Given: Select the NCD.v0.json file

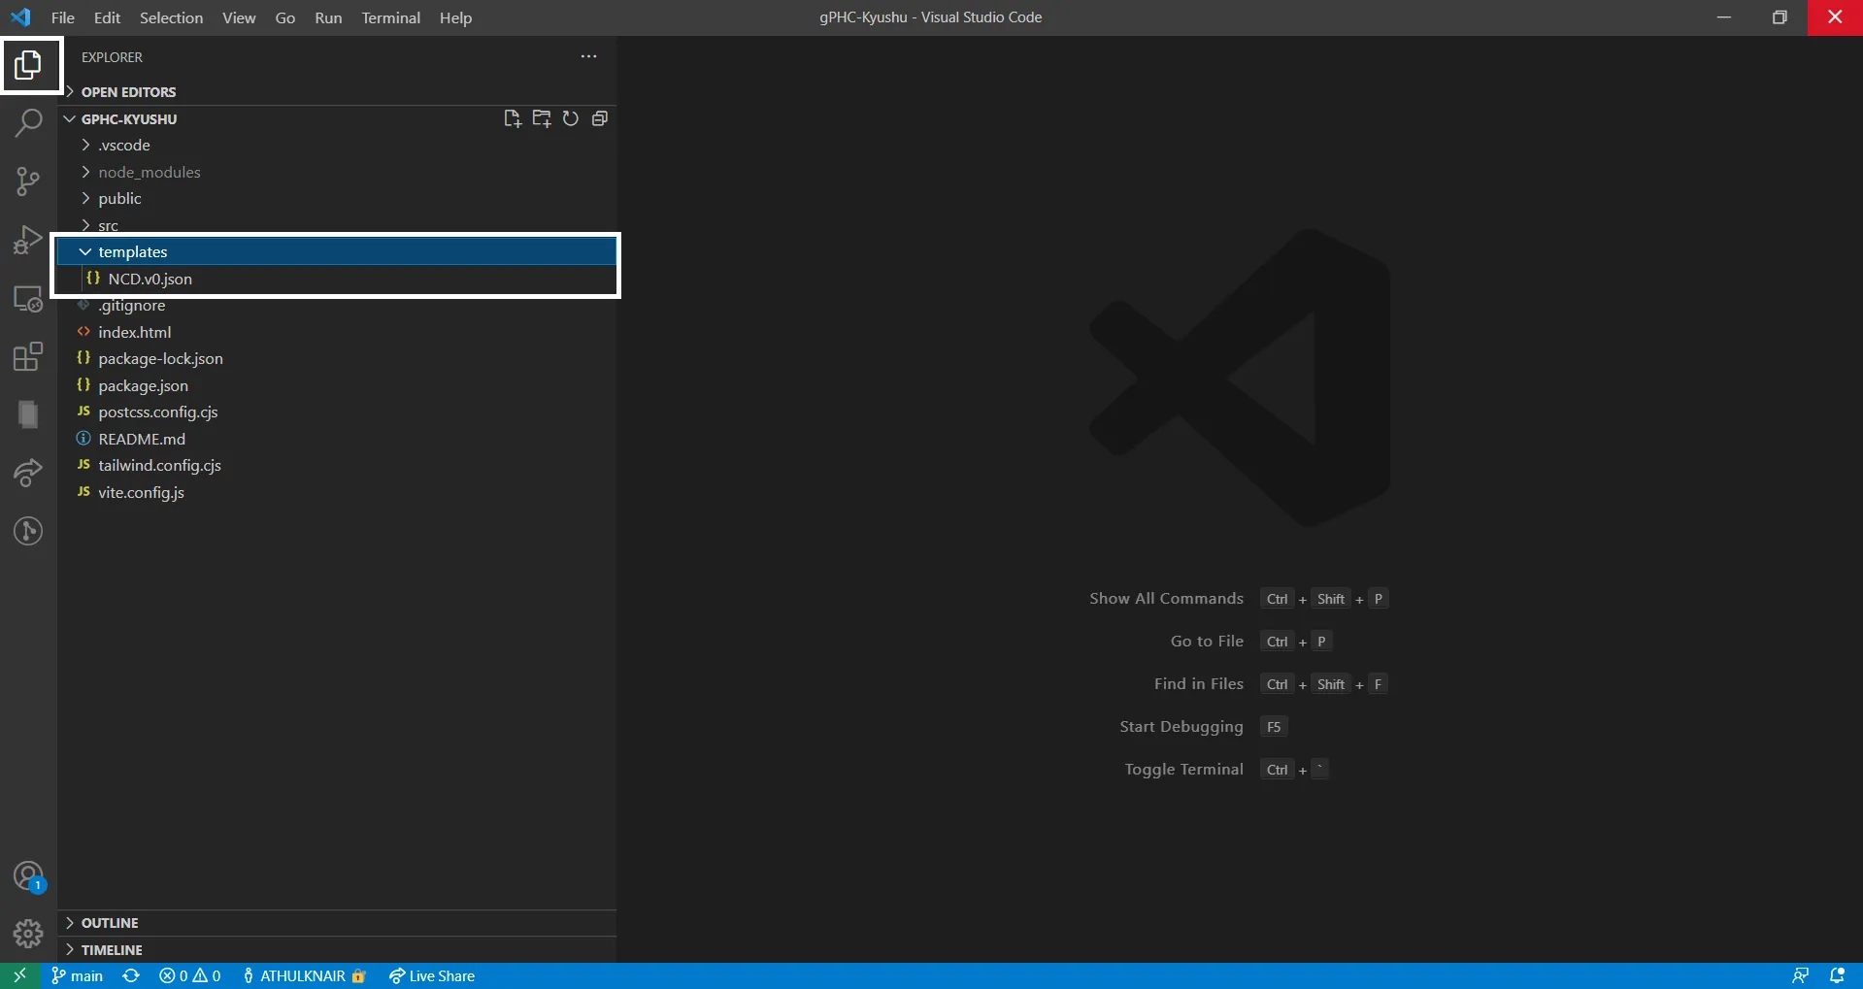Looking at the screenshot, I should [x=150, y=279].
